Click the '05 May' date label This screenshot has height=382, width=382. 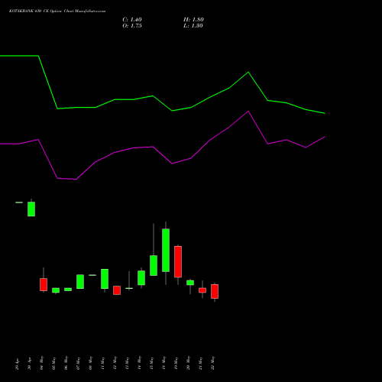point(53,363)
